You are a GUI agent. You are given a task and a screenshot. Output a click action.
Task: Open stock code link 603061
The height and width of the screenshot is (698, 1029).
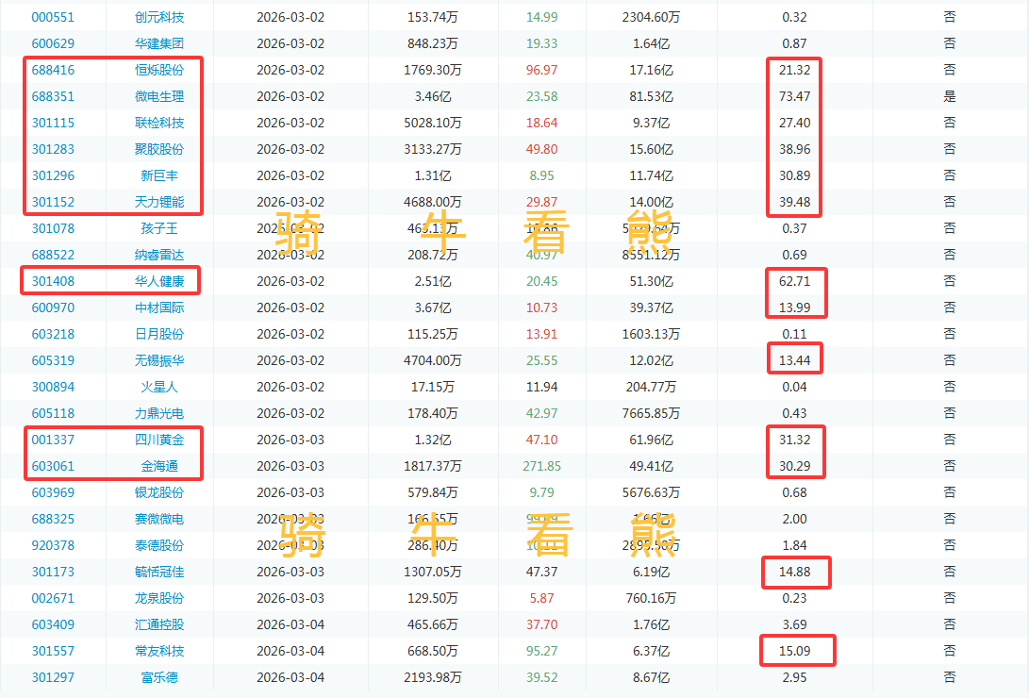[53, 466]
